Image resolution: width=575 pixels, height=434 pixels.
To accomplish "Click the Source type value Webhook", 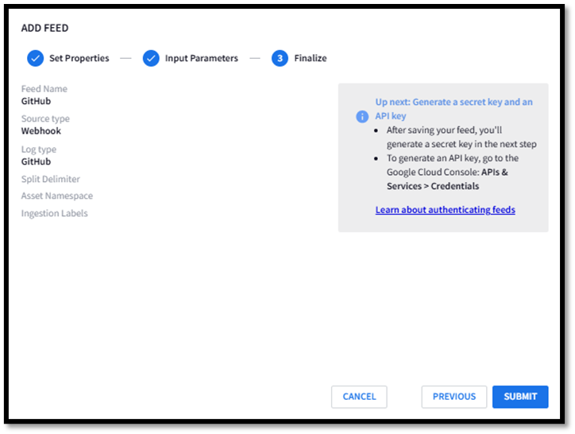I will tap(41, 130).
